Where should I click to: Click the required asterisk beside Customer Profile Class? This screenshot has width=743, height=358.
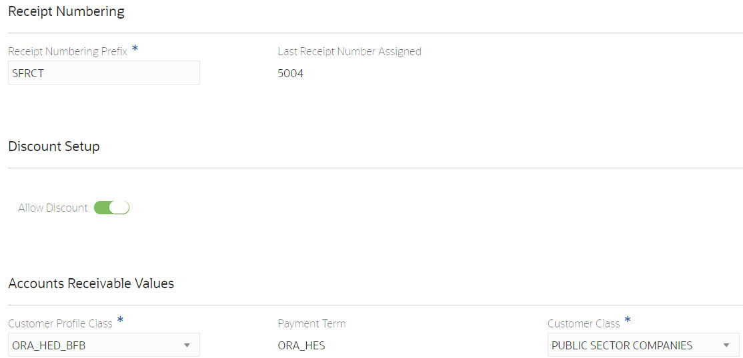tap(120, 321)
